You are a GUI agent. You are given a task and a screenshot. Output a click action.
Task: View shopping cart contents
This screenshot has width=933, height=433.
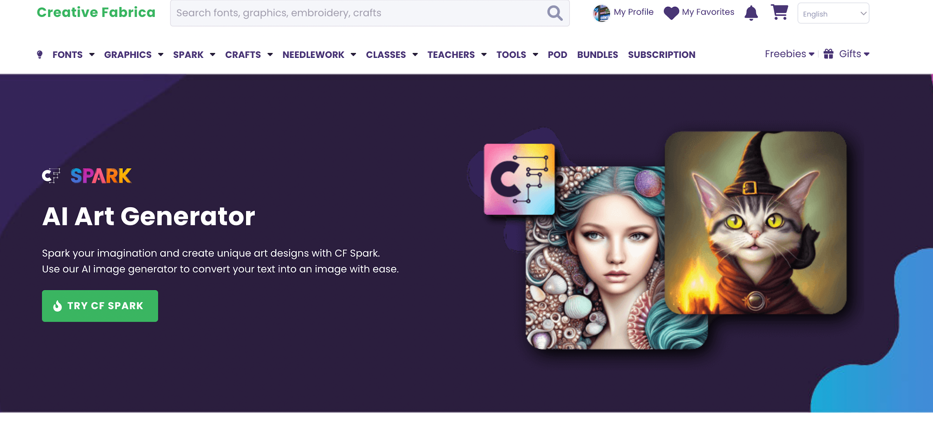pos(780,12)
